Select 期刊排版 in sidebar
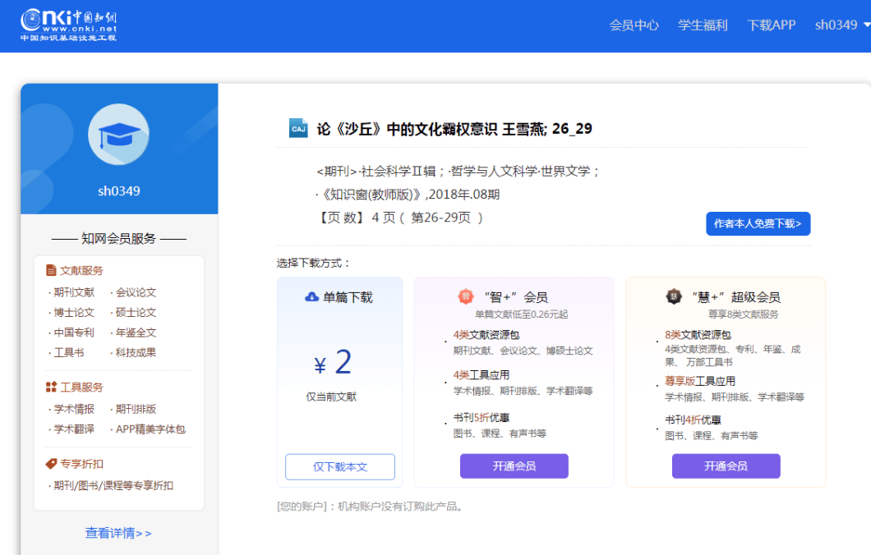Viewport: 871px width, 555px height. pos(136,409)
